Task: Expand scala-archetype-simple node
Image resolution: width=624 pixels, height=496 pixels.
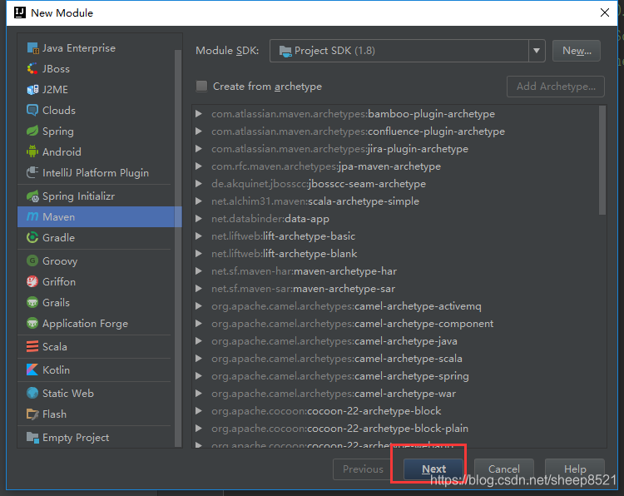Action: click(x=199, y=201)
